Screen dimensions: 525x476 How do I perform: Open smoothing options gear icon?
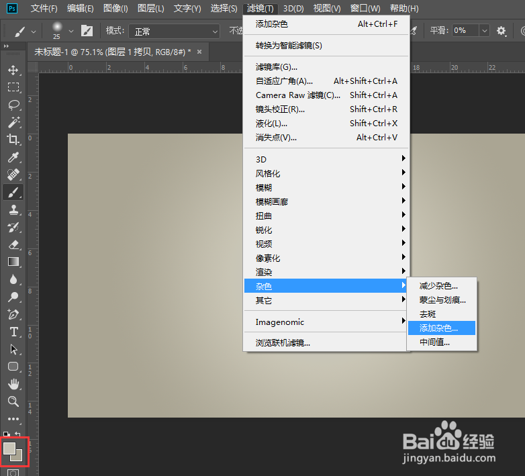pyautogui.click(x=501, y=31)
